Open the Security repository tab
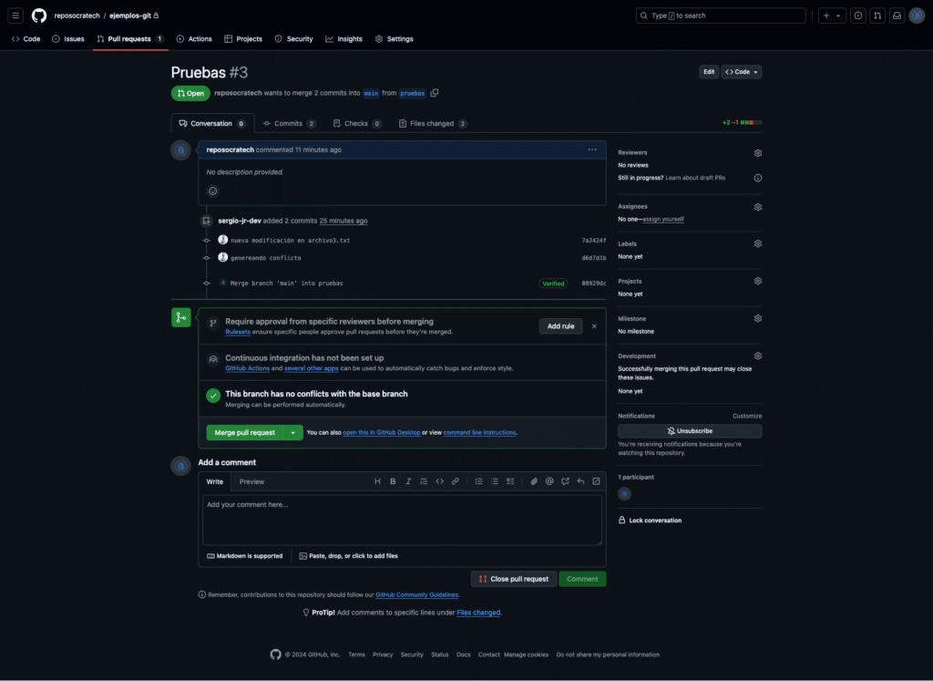 tap(294, 38)
